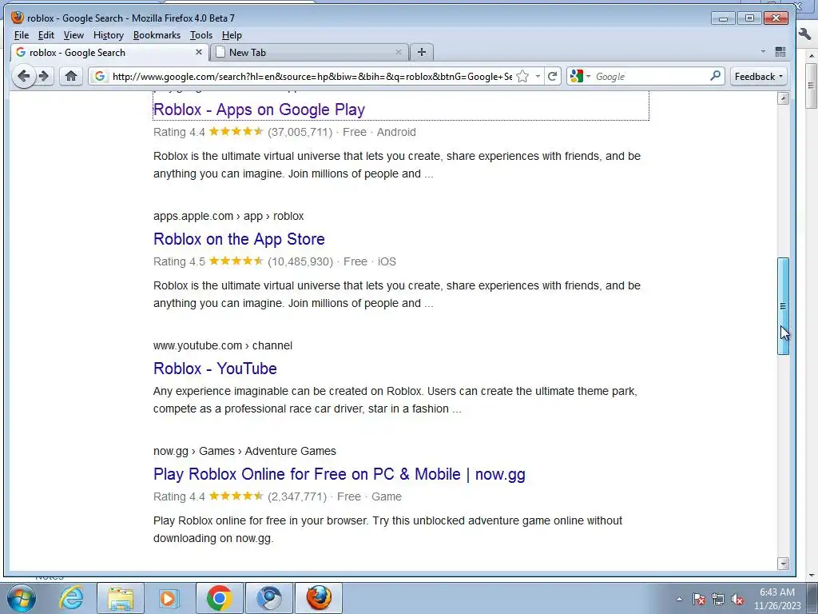Open a new tab with the plus button
The image size is (818, 614).
click(422, 52)
